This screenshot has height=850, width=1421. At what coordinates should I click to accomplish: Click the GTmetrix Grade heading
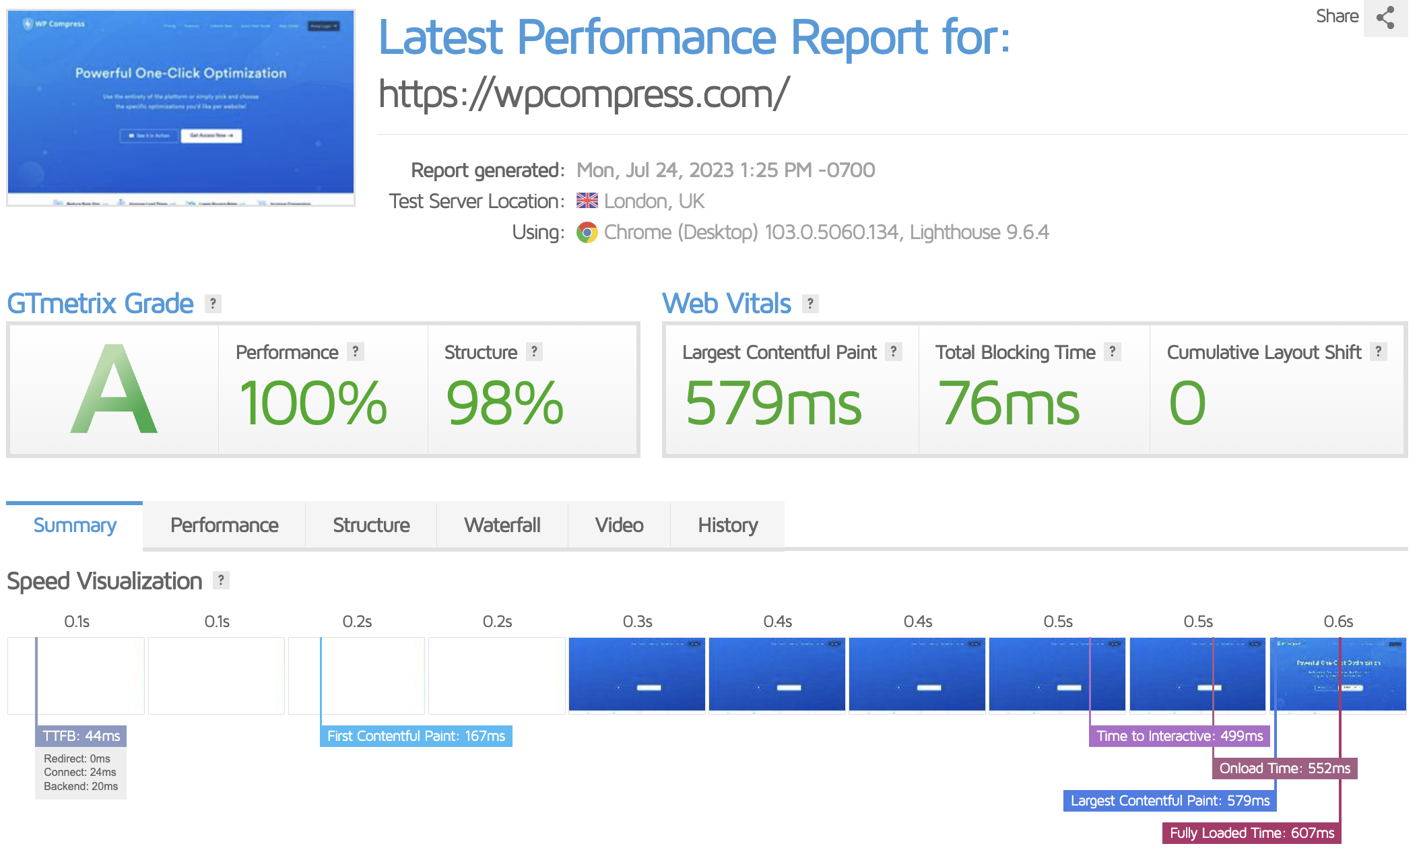click(100, 304)
